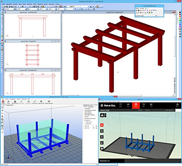Select the MakerBot move object tool
Viewport: 182px width, 166px height.
(102, 131)
